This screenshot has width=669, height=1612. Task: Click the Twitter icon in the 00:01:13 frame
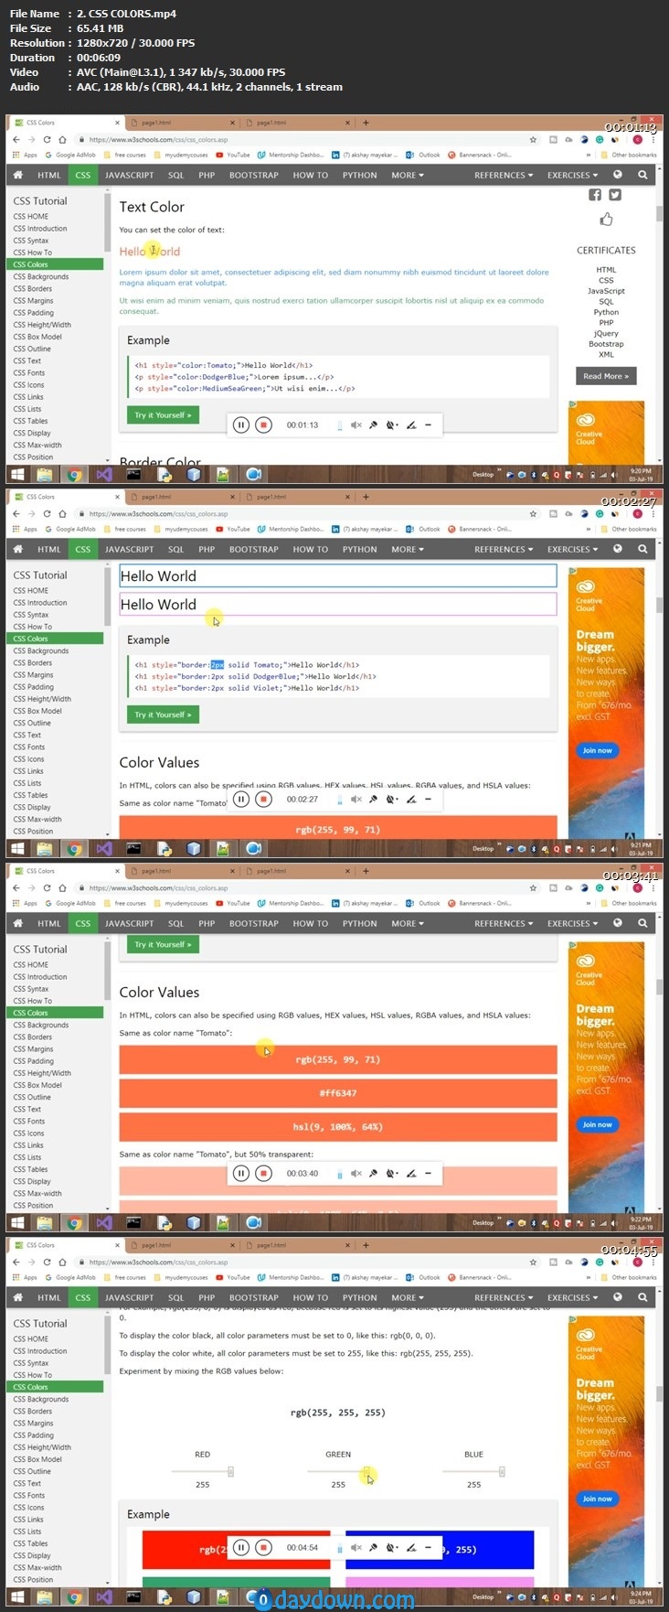pos(615,195)
